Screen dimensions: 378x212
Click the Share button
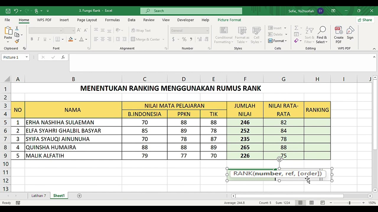tap(365, 20)
